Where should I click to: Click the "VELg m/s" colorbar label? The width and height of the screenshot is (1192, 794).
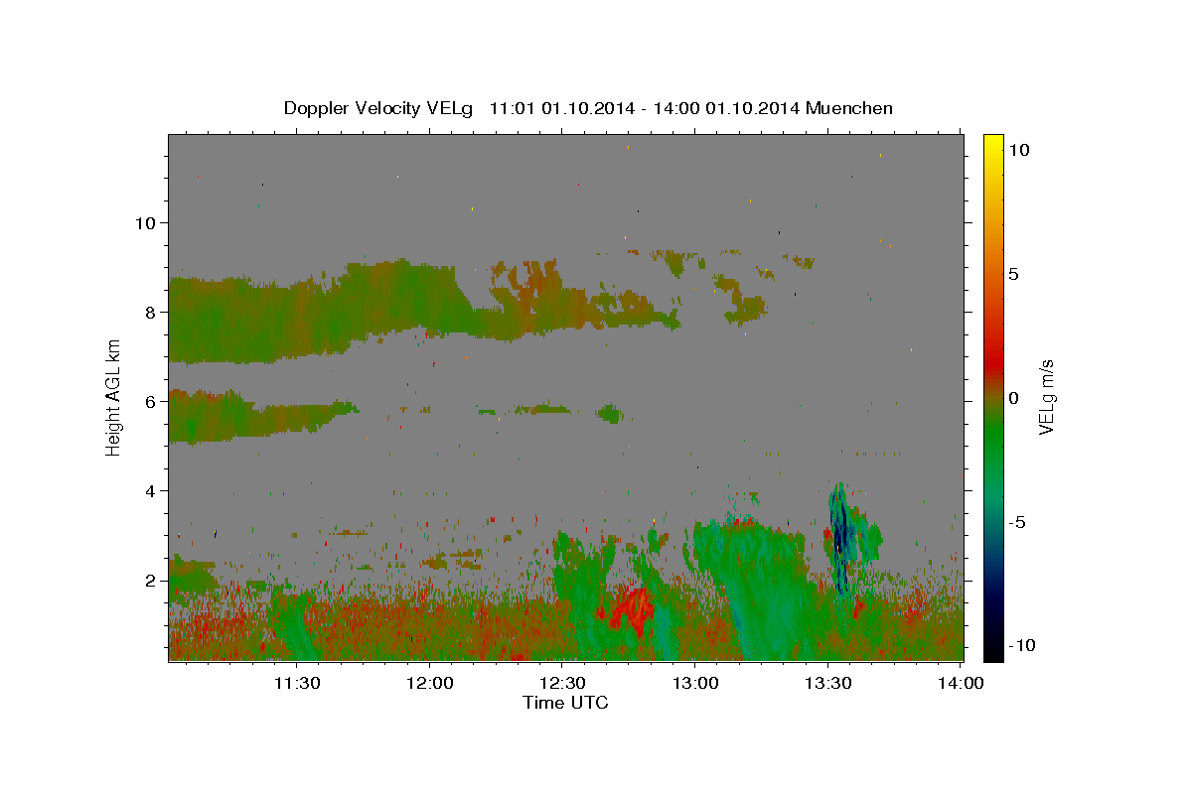(x=1046, y=397)
